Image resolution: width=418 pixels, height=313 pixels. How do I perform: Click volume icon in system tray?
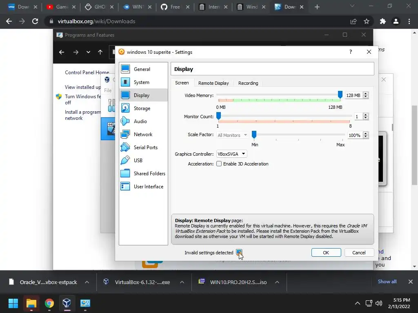[378, 303]
